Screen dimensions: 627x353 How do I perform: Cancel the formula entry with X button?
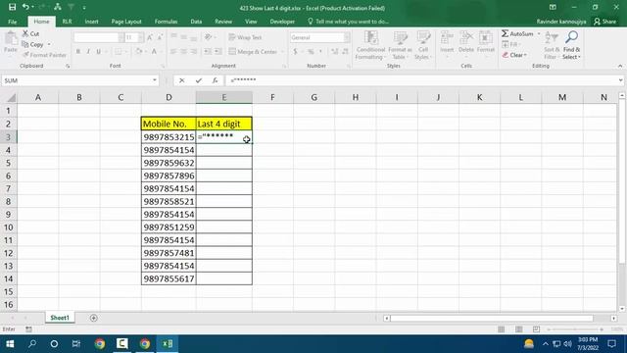tap(182, 80)
